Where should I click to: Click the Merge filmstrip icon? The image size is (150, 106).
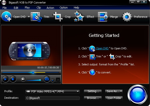pyautogui.click(x=103, y=17)
